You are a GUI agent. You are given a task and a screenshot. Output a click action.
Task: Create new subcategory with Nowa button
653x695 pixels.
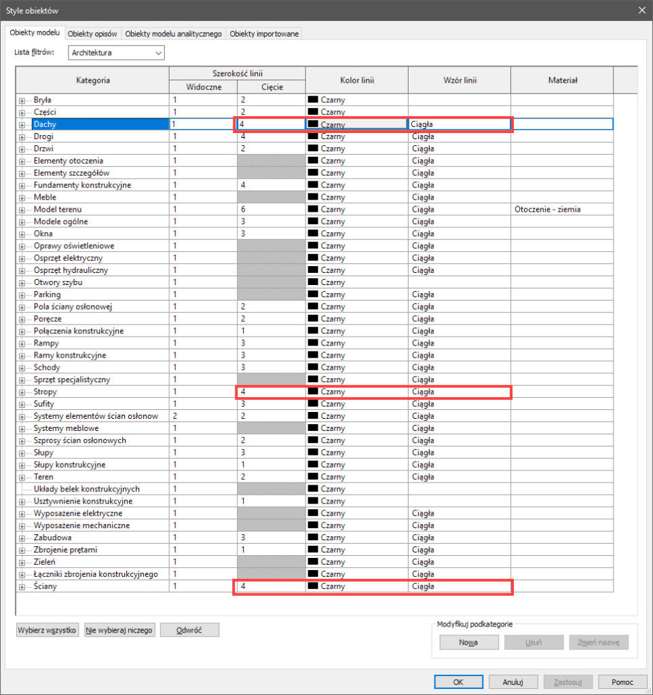click(468, 642)
